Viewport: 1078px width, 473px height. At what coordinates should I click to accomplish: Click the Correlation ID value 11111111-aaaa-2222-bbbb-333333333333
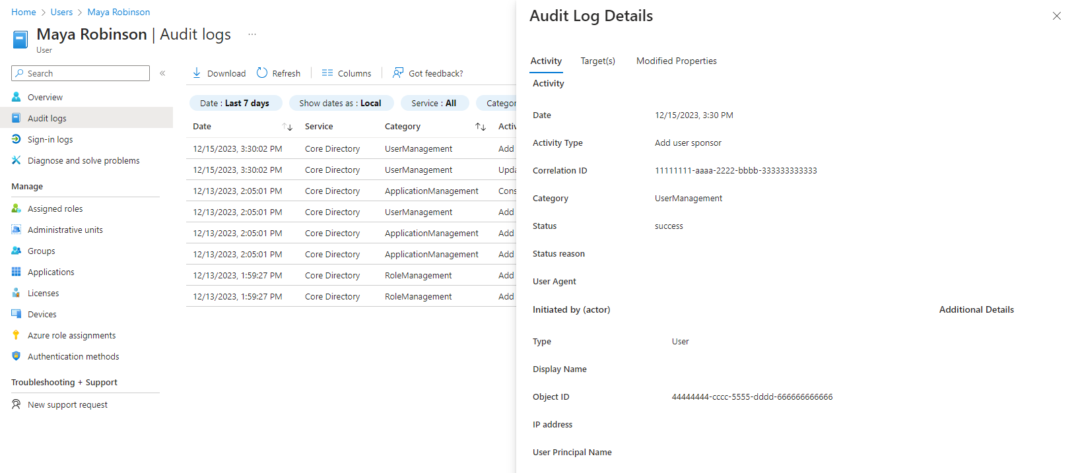(736, 170)
